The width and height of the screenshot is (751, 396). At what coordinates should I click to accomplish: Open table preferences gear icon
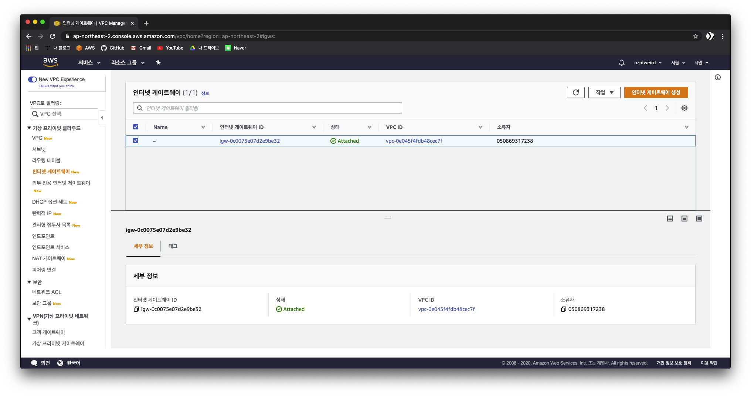684,108
